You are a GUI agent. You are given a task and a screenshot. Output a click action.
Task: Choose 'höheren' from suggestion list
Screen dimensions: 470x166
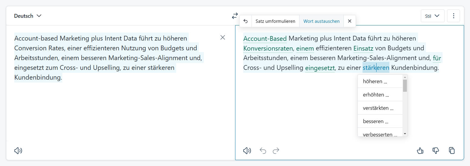tap(375, 81)
